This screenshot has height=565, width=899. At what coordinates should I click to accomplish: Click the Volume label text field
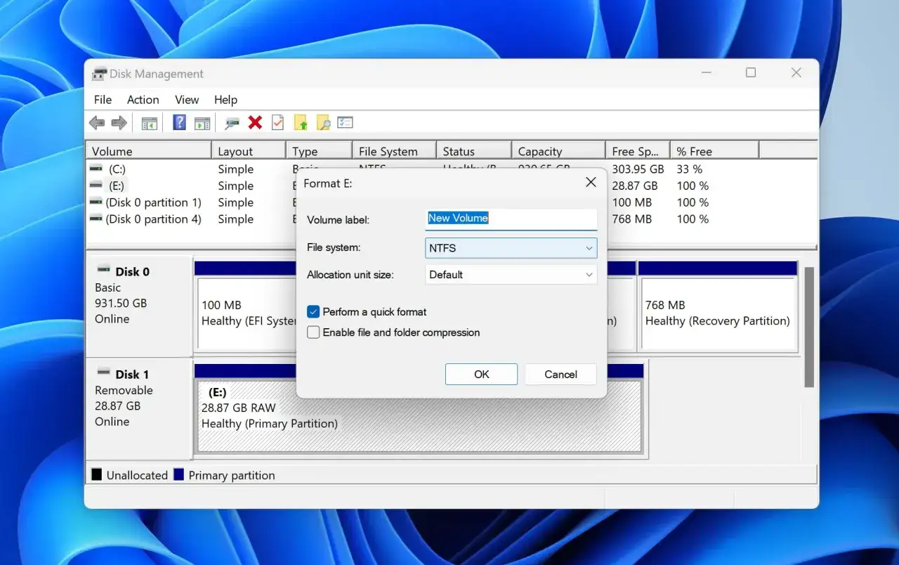(x=511, y=219)
